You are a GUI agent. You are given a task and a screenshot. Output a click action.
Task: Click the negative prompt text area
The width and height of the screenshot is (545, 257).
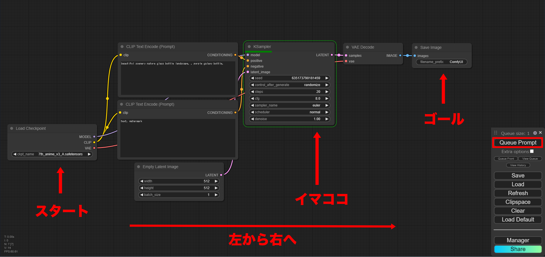pyautogui.click(x=178, y=138)
